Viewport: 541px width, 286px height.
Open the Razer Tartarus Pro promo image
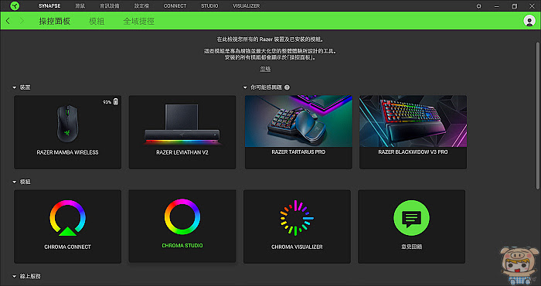(x=298, y=121)
